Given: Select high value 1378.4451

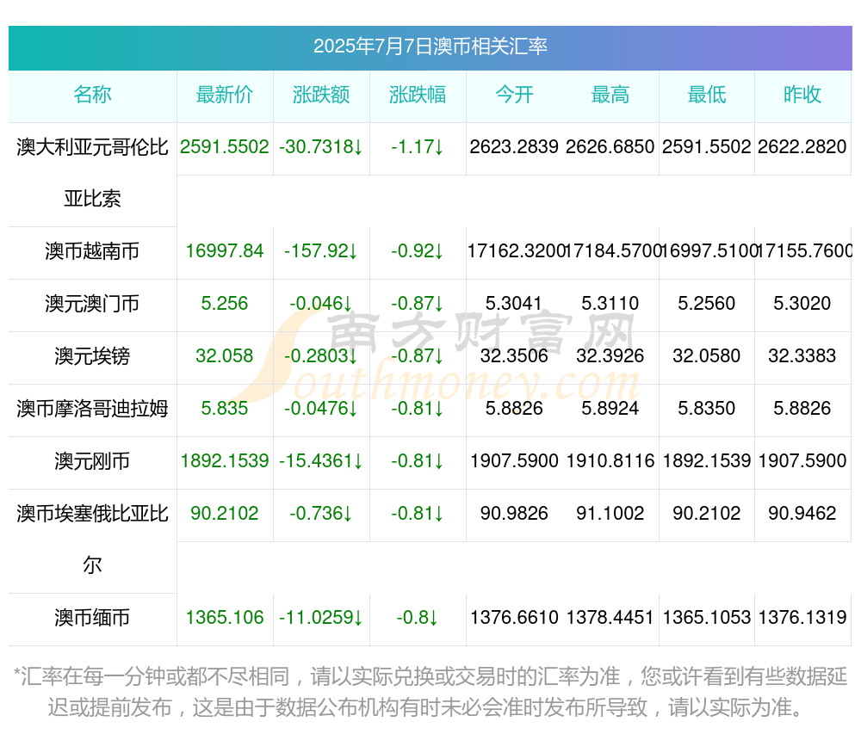Looking at the screenshot, I should [x=610, y=617].
